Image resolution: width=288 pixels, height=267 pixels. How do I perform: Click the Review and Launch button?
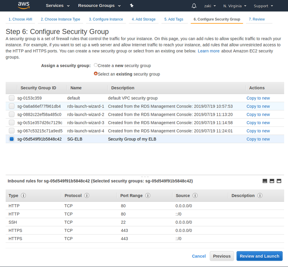[259, 256]
